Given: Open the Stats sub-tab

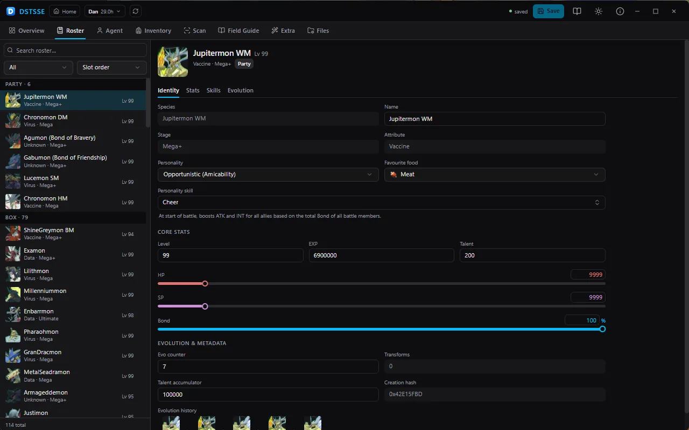Looking at the screenshot, I should coord(193,90).
